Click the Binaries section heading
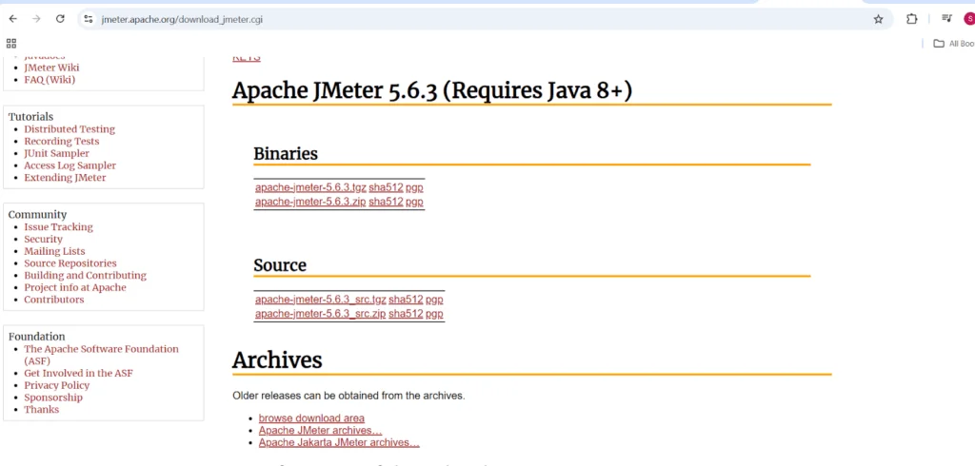975x466 pixels. [286, 153]
